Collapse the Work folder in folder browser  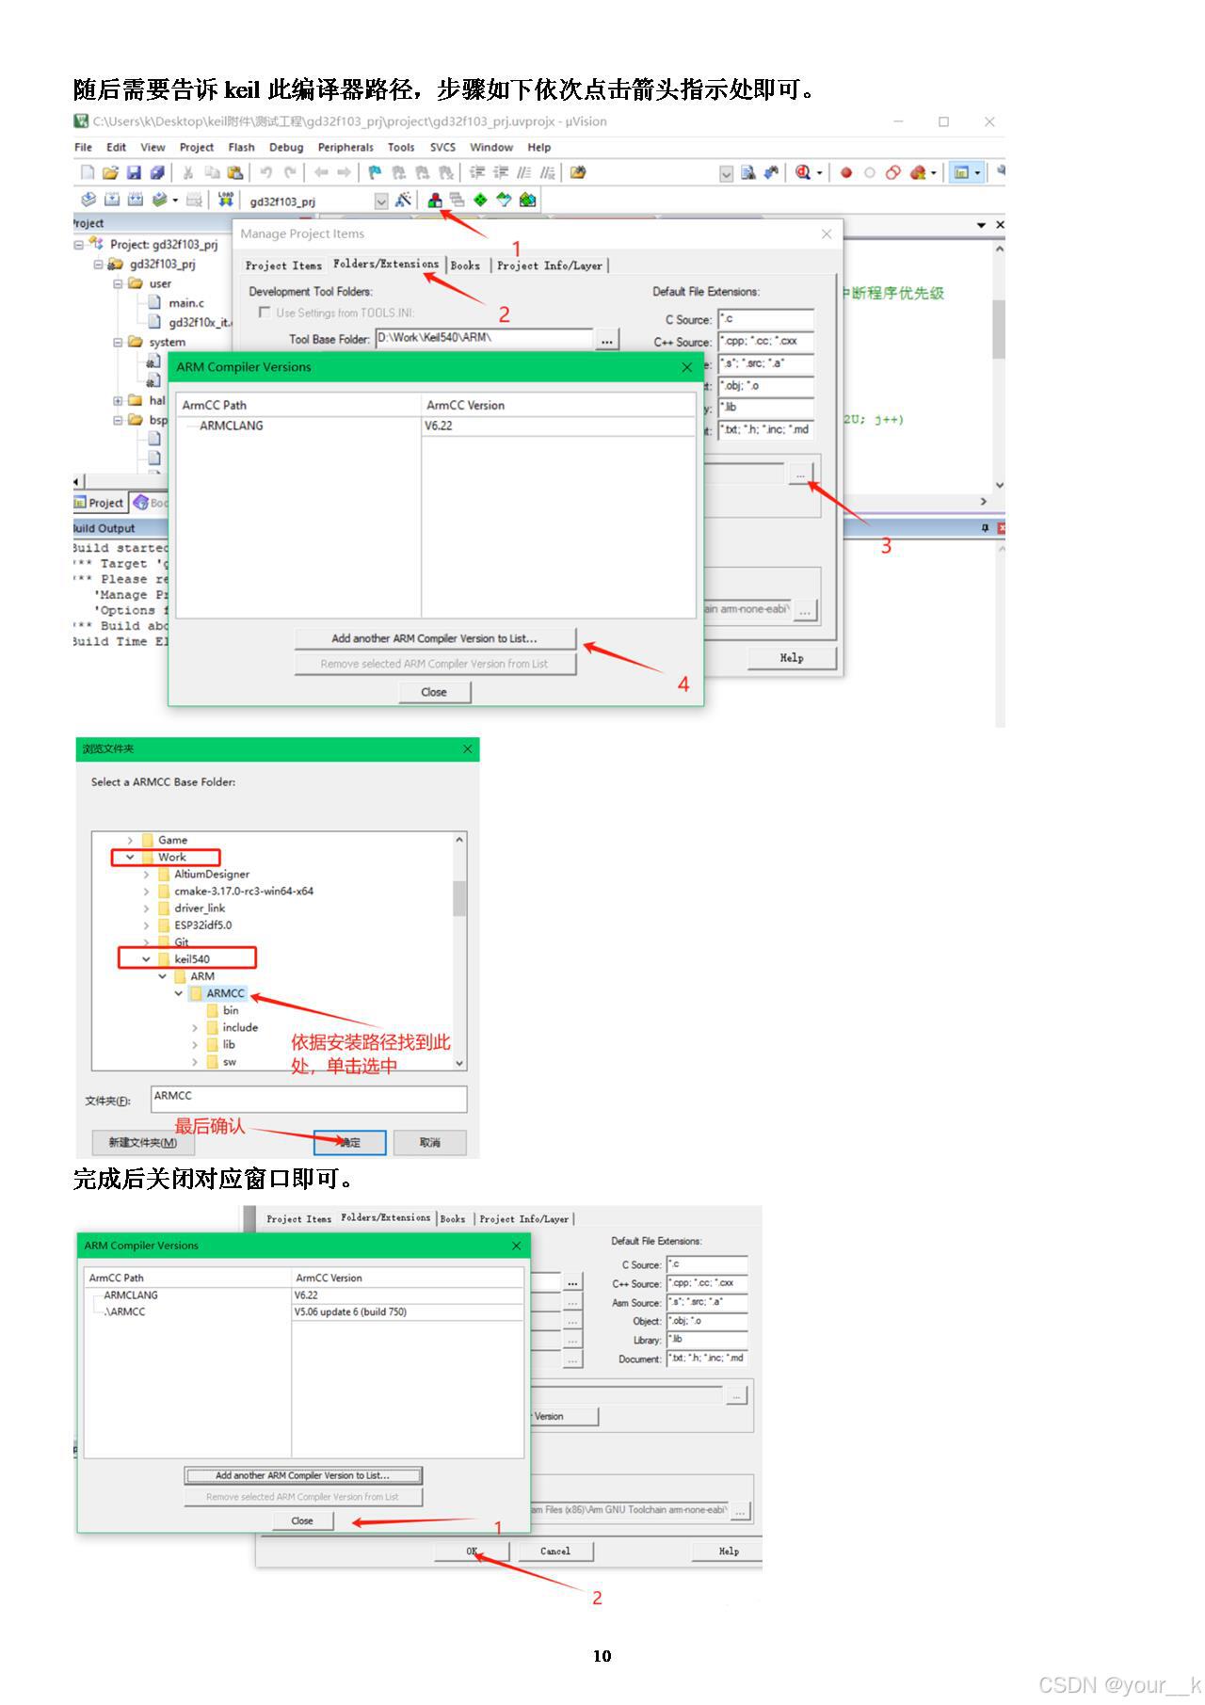pyautogui.click(x=130, y=857)
